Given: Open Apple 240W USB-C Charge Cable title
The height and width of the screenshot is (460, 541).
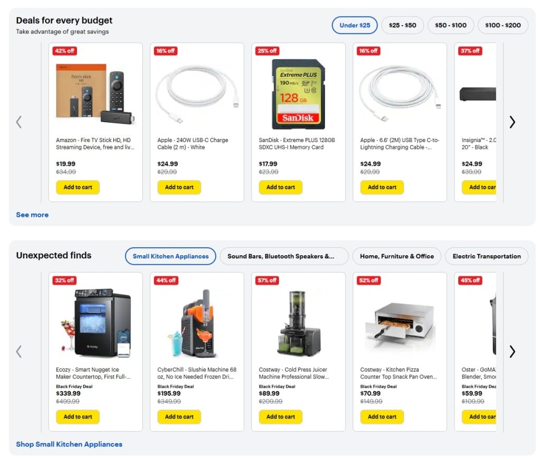Looking at the screenshot, I should [192, 144].
